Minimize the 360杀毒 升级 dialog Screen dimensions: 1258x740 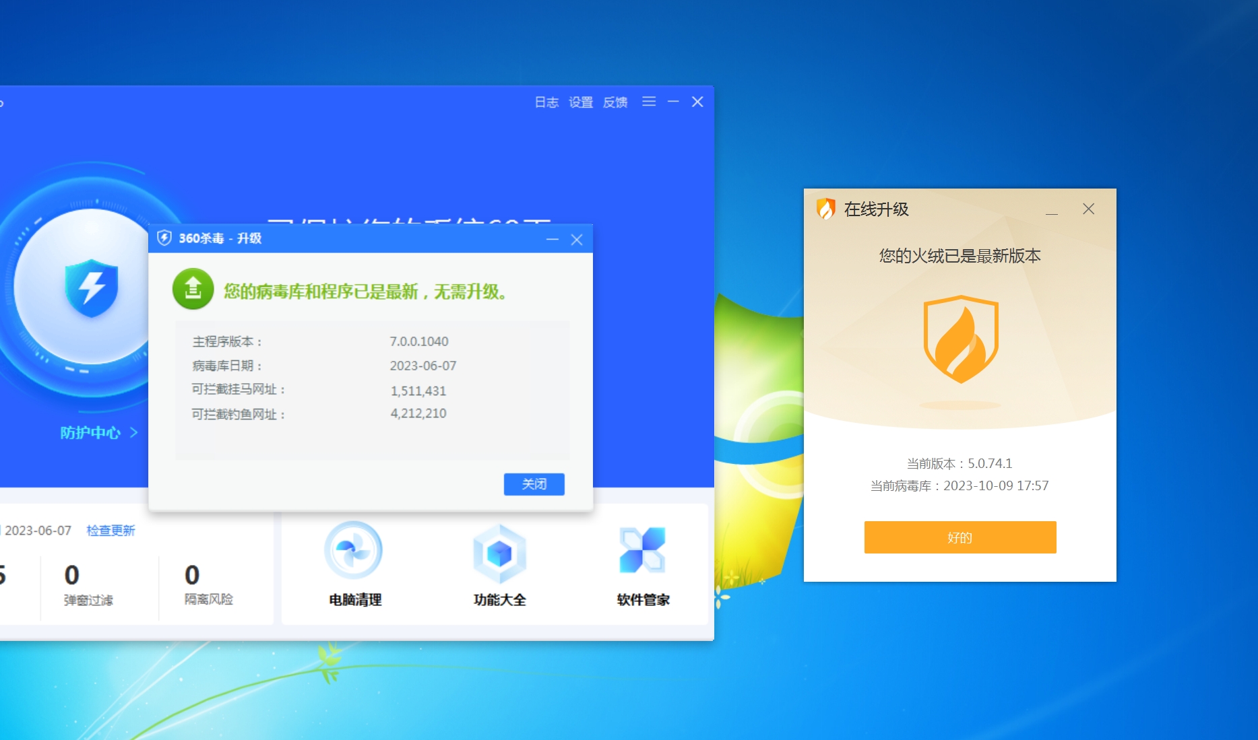tap(553, 240)
